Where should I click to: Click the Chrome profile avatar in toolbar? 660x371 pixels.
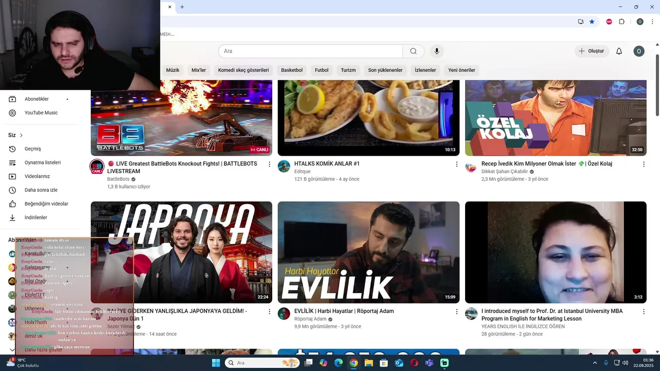click(640, 22)
